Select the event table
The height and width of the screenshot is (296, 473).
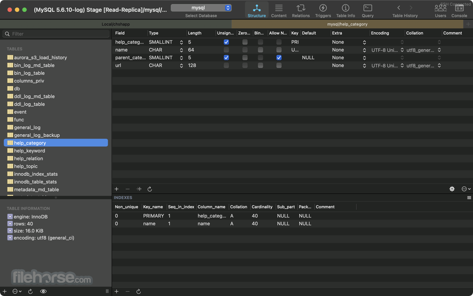point(56,112)
